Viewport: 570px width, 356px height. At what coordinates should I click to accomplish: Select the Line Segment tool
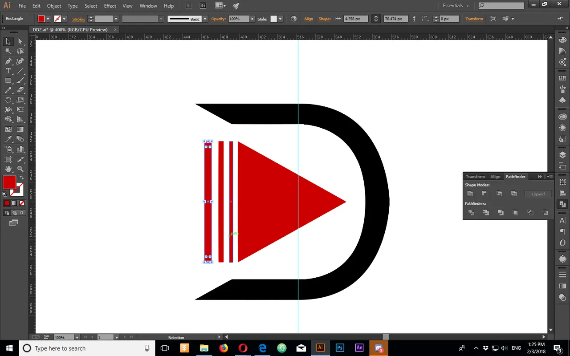20,71
